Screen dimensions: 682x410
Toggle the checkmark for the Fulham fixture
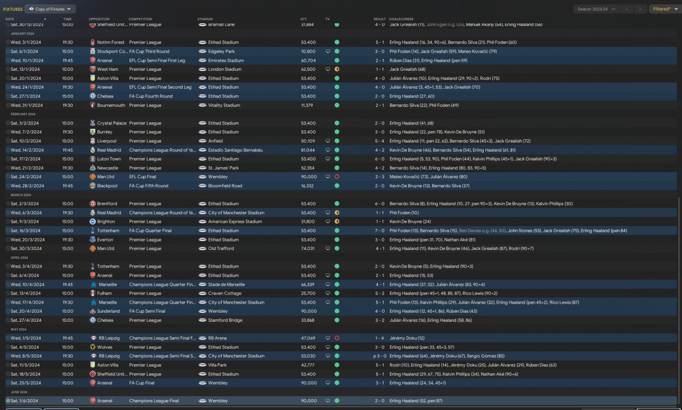(8, 294)
